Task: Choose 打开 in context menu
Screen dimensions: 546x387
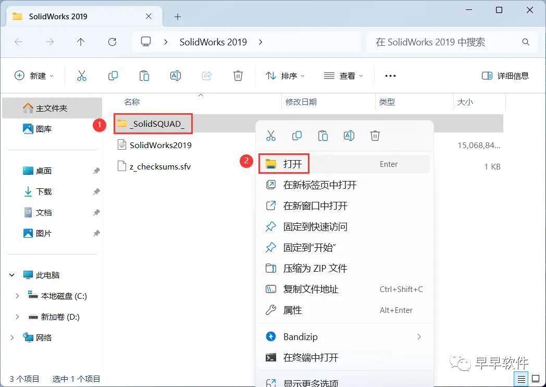Action: pos(344,164)
